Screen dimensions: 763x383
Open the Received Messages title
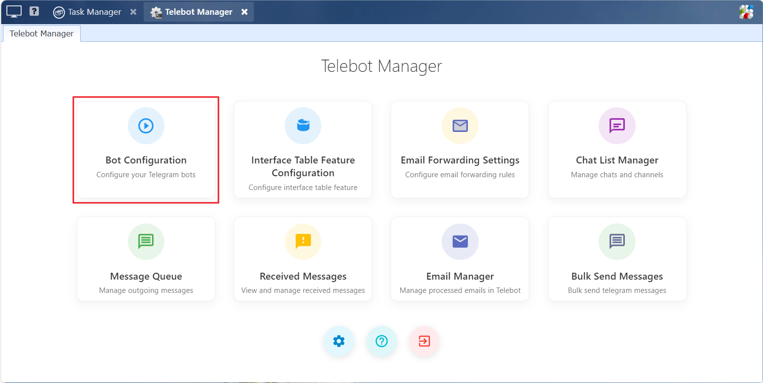303,276
